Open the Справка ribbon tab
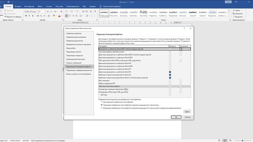 tap(93, 6)
